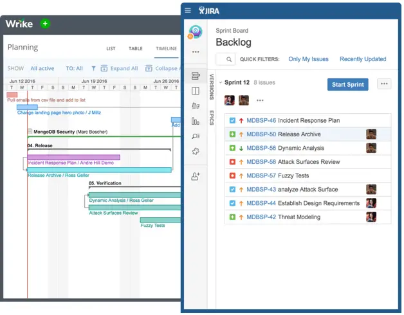Click the assignee avatar on MDBSP-50 row
This screenshot has width=404, height=315.
(x=371, y=134)
